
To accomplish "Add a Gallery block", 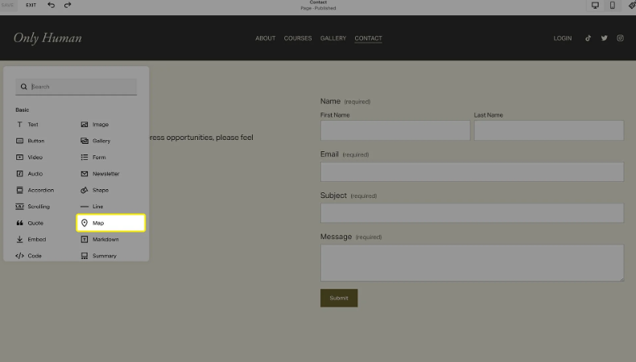I will point(101,141).
